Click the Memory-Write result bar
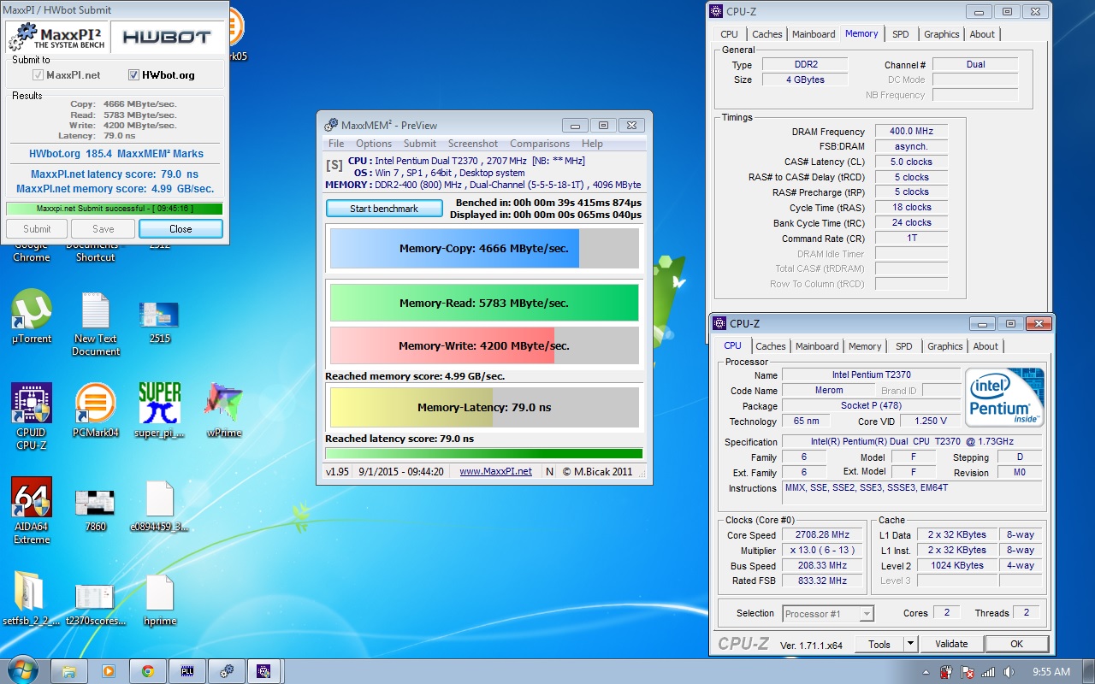Screen dimensions: 1095x684 (484, 346)
